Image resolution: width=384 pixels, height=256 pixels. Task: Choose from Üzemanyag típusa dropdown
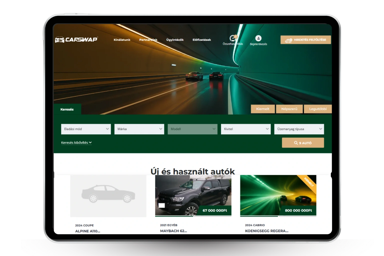pyautogui.click(x=299, y=129)
